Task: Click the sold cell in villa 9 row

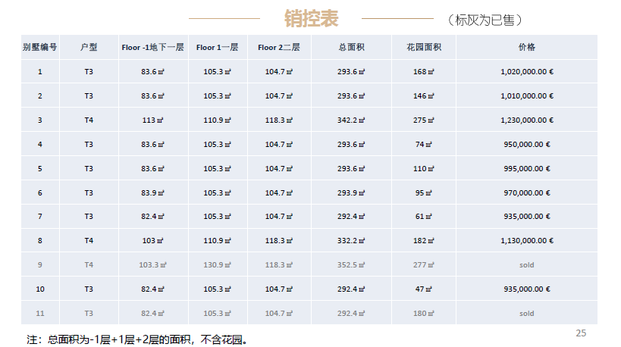Action: [x=527, y=264]
